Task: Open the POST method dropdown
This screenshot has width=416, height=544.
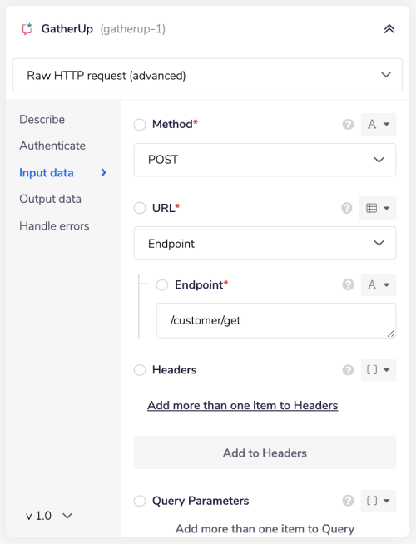Action: click(265, 160)
